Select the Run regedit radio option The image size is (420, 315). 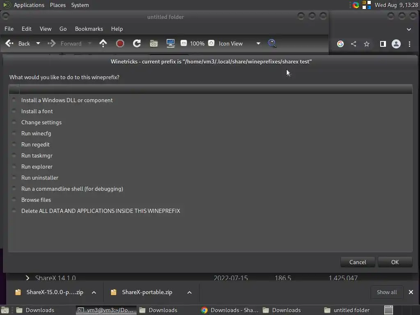(14, 144)
